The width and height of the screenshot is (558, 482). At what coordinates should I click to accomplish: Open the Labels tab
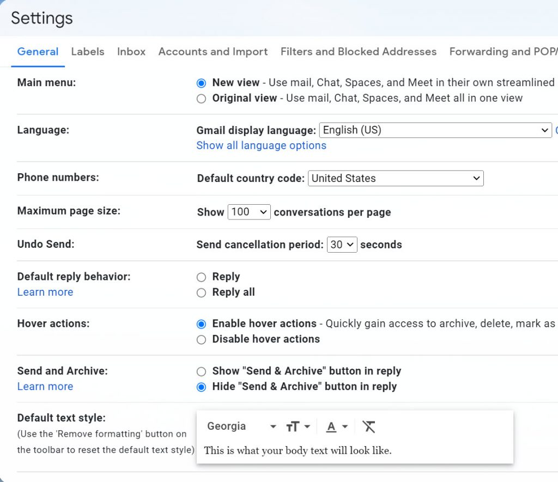tap(88, 52)
